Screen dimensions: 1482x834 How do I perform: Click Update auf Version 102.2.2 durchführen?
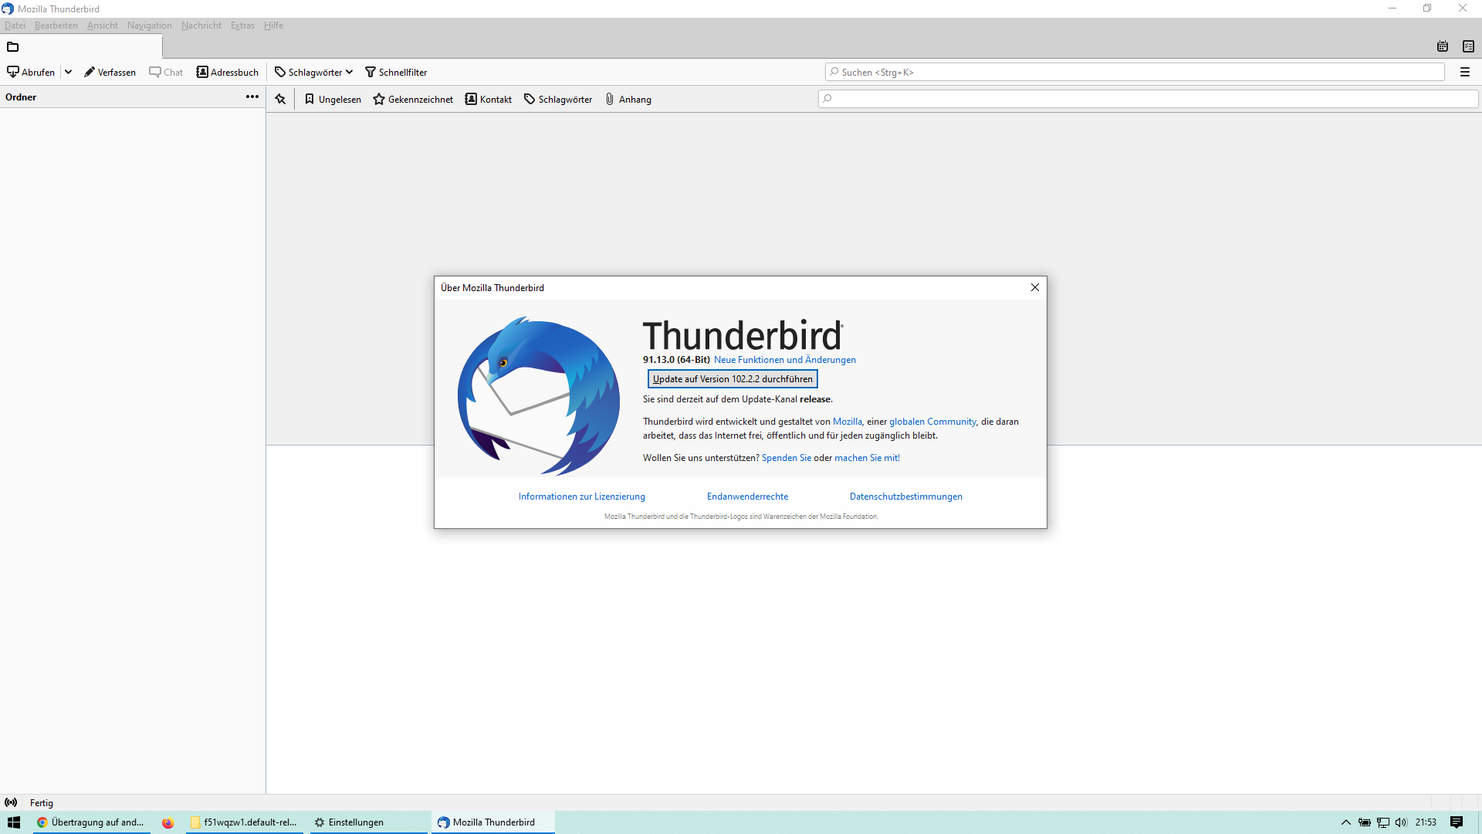coord(732,379)
